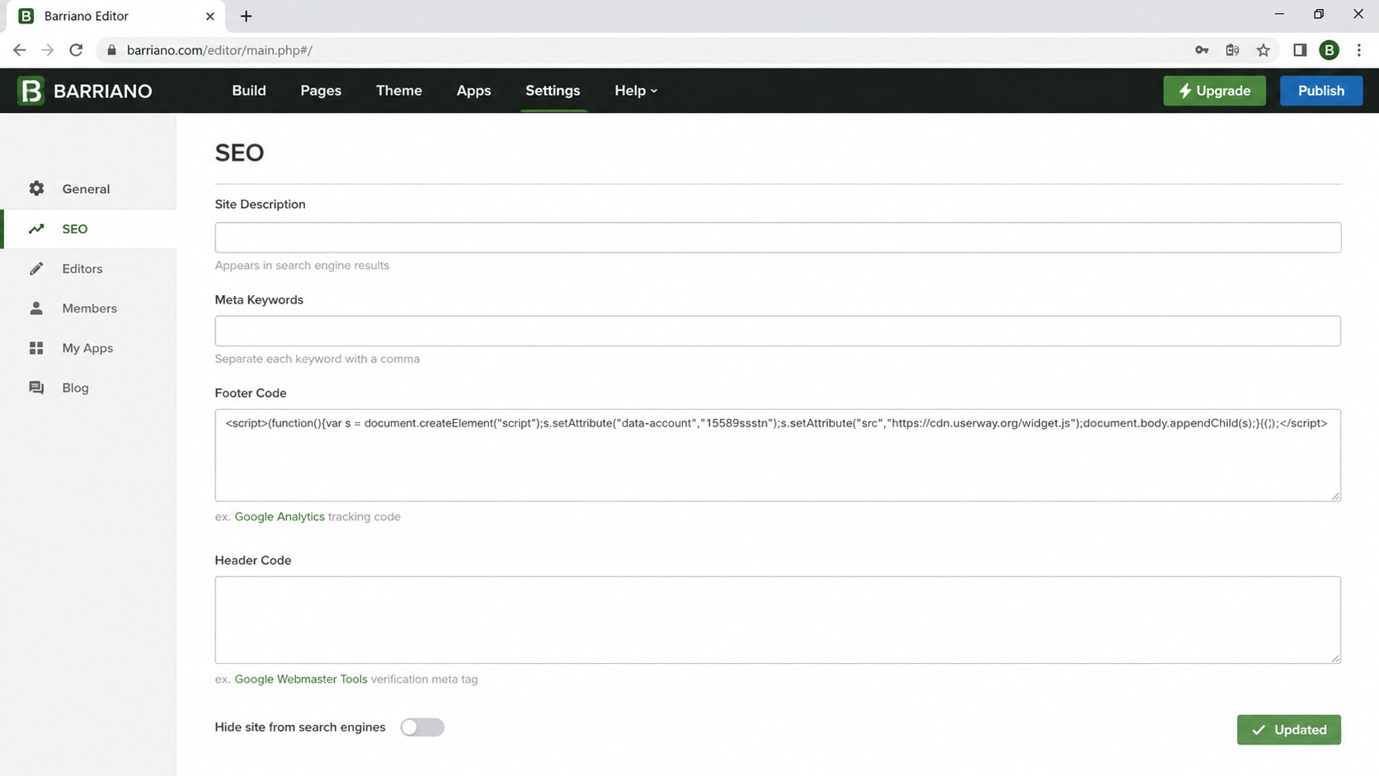This screenshot has height=776, width=1379.
Task: Click the browser address bar URL
Action: click(219, 50)
